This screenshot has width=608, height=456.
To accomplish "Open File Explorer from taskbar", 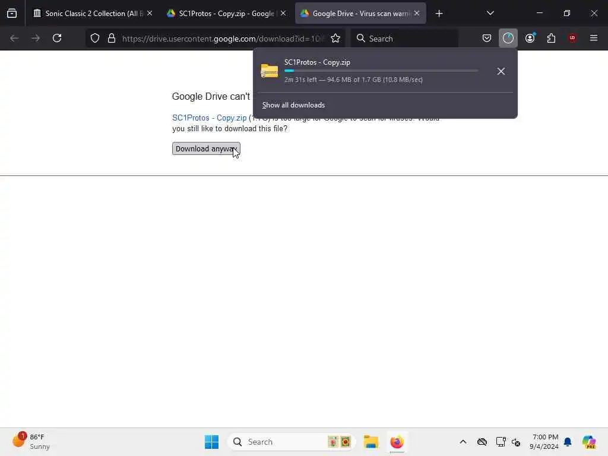I will pyautogui.click(x=370, y=442).
